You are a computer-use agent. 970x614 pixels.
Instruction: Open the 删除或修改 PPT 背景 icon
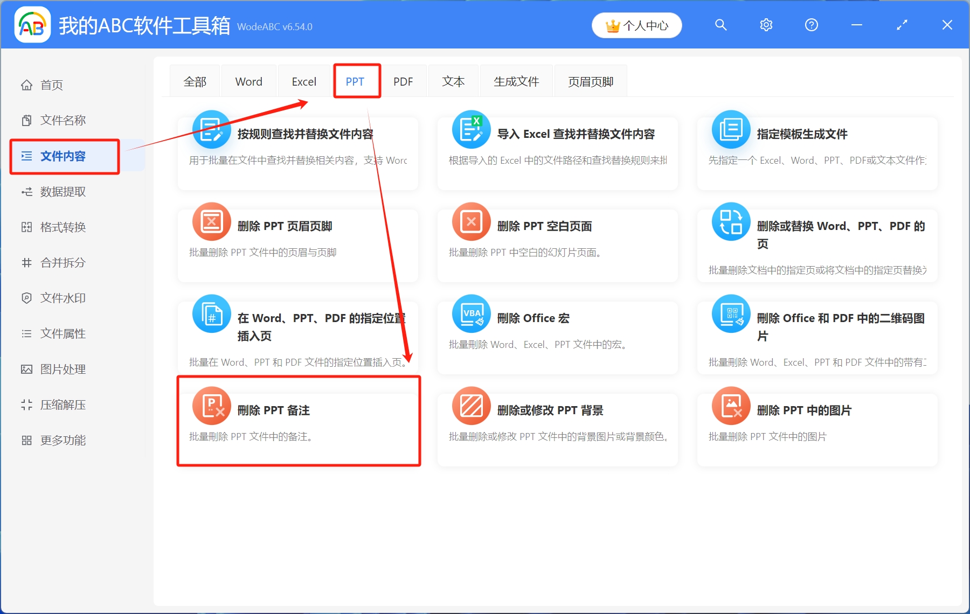point(471,405)
